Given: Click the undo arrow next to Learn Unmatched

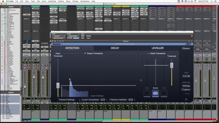Looking at the screenshot, I should click(x=106, y=100).
